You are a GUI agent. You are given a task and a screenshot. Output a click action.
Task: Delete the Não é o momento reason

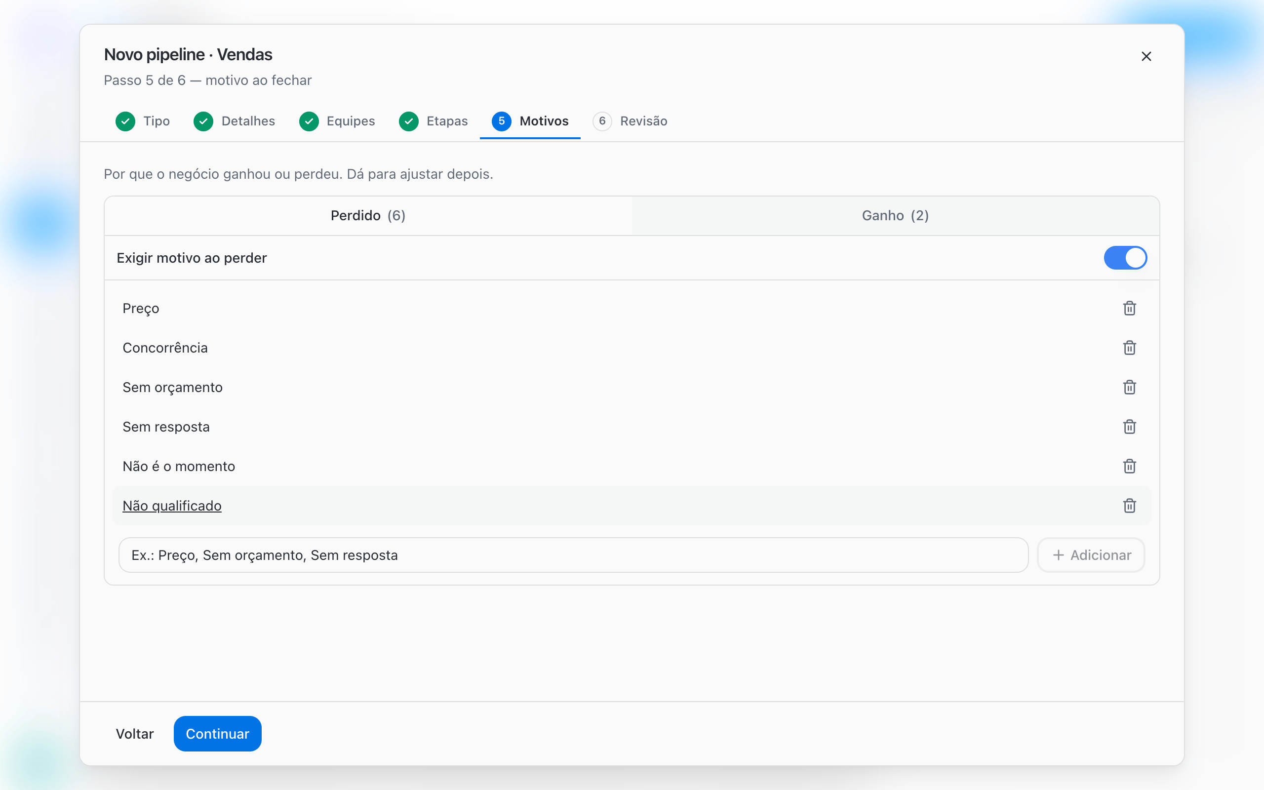click(1129, 466)
